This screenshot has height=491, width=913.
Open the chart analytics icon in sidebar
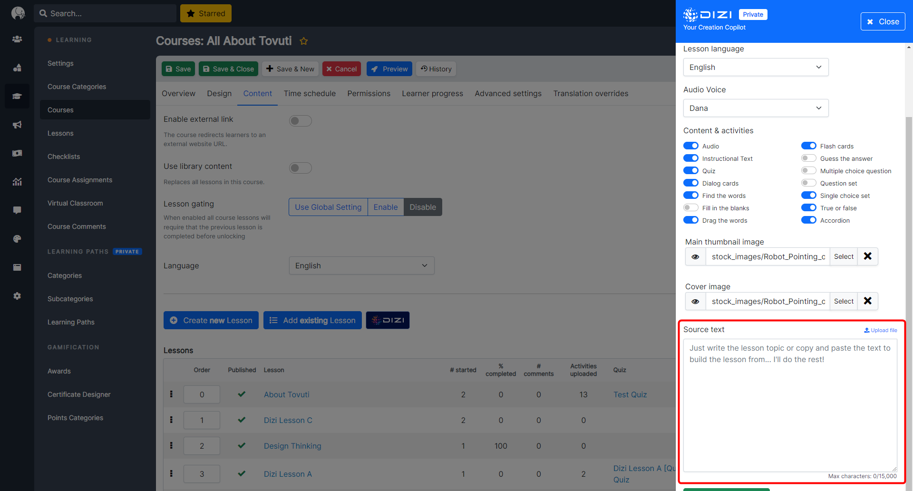(x=17, y=182)
